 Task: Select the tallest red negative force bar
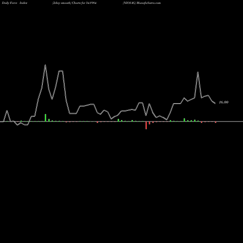pos(146,125)
